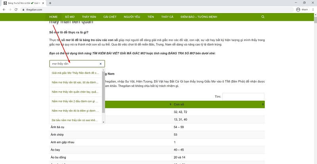Click the Tìm table filter input
Viewport: 317px width, 164px height.
[243, 96]
